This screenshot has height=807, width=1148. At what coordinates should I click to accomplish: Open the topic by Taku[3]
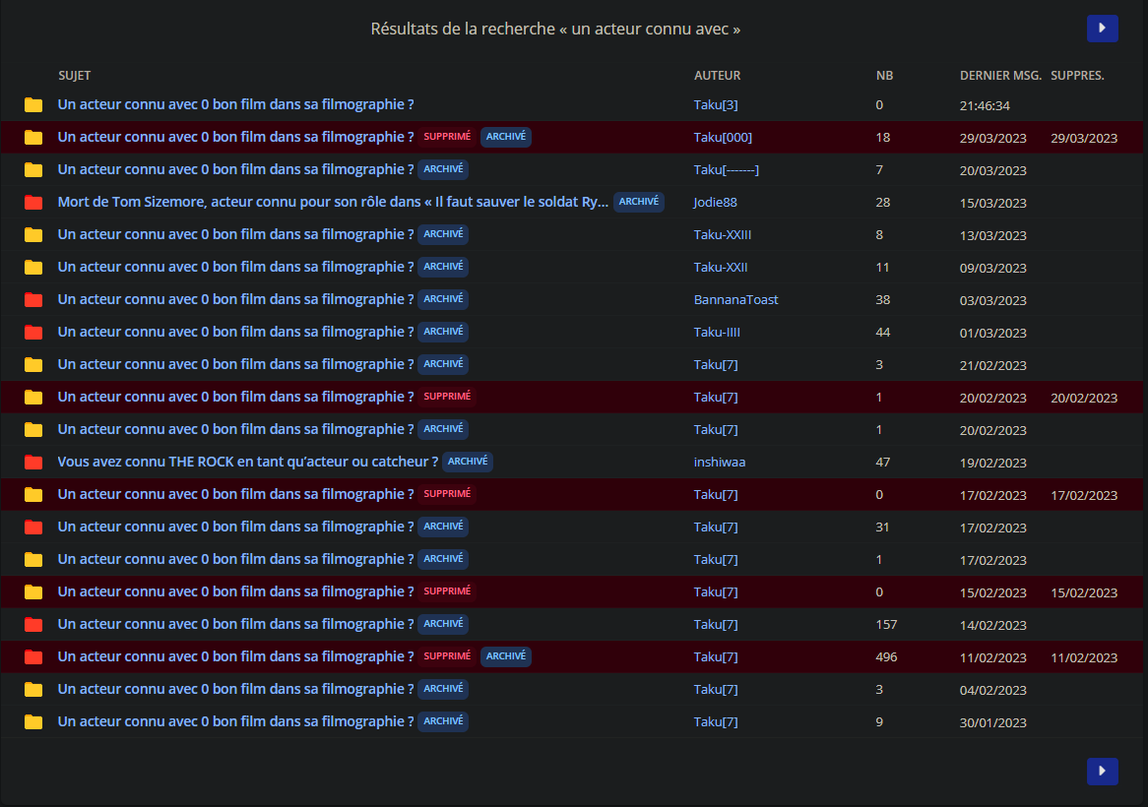tap(235, 104)
